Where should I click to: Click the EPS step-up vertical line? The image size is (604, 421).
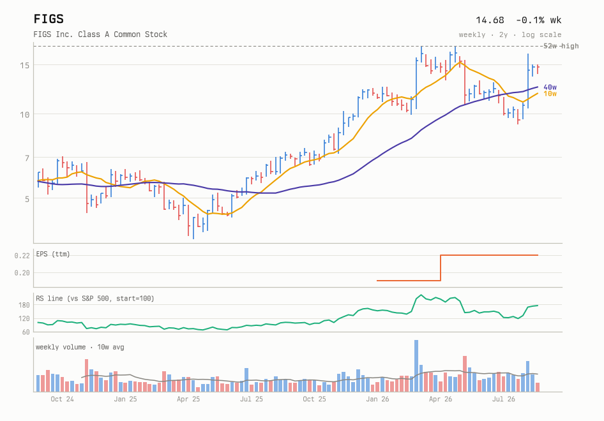pos(441,268)
